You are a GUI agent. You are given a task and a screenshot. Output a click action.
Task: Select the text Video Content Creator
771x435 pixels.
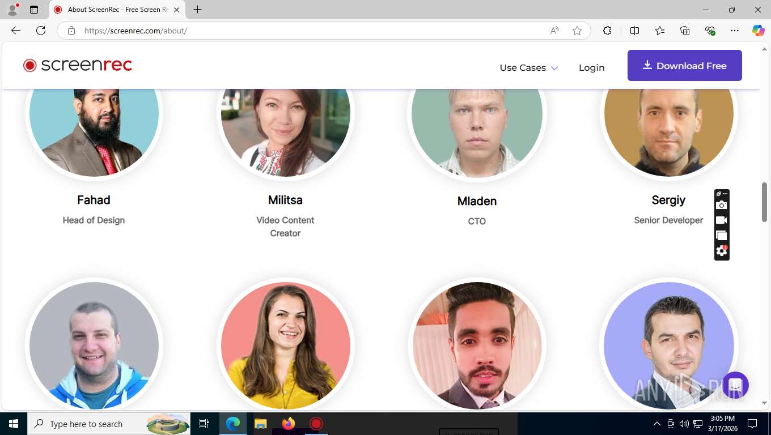point(285,227)
